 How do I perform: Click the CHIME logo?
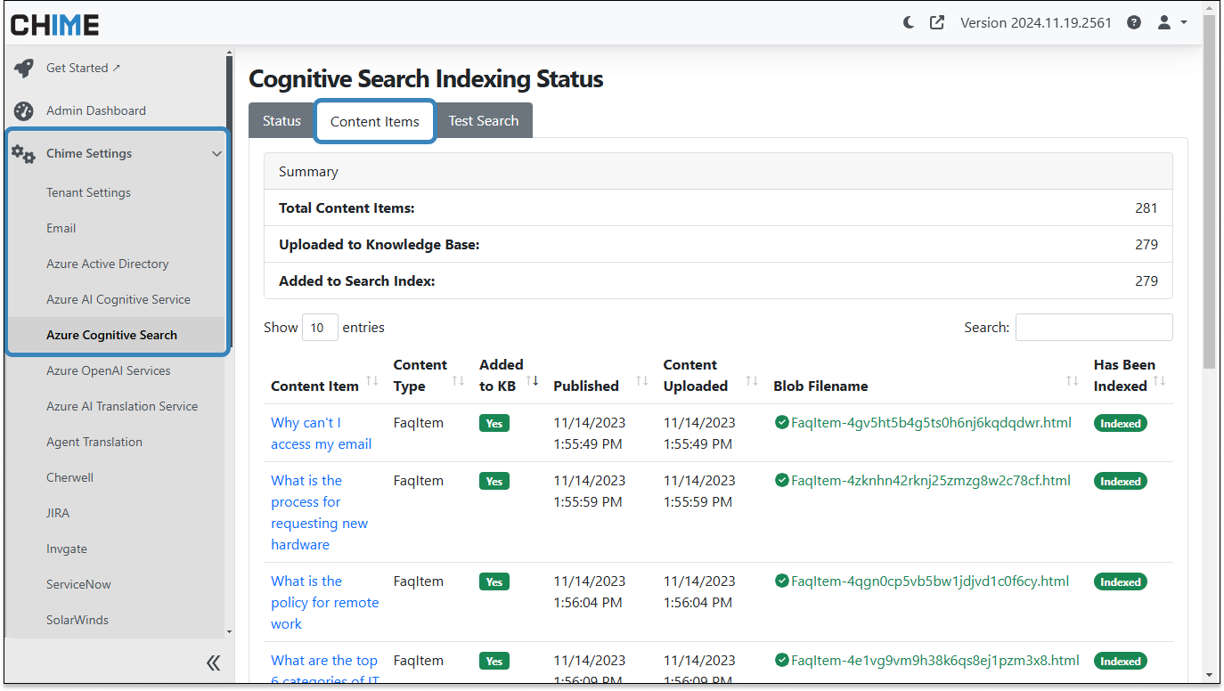coord(55,25)
